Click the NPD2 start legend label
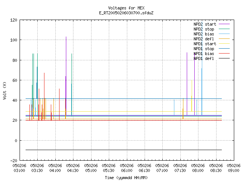Image resolution: width=241 pixels, height=181 pixels. click(205, 24)
